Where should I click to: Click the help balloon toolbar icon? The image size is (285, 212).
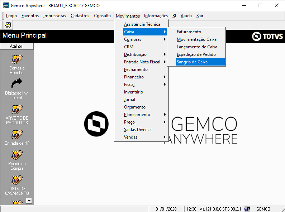coord(8,25)
